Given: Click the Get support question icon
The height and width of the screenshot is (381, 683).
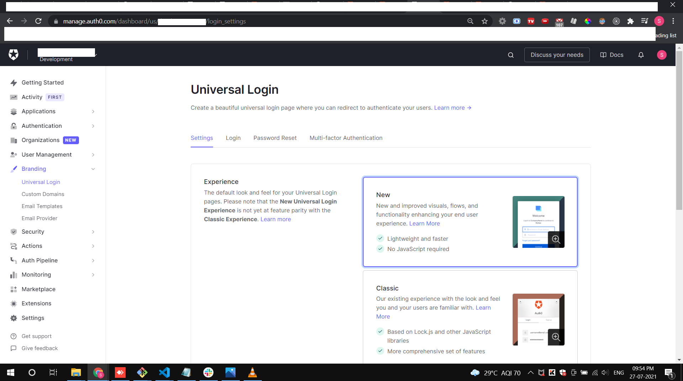Looking at the screenshot, I should click(14, 336).
